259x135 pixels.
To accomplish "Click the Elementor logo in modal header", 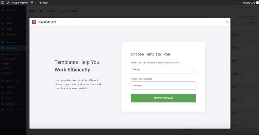I will pos(34,22).
